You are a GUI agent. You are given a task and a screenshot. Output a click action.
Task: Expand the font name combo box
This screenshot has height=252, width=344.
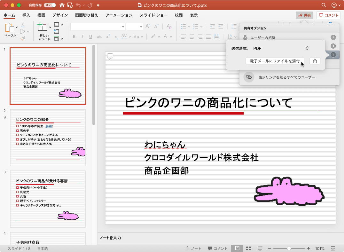[123, 27]
